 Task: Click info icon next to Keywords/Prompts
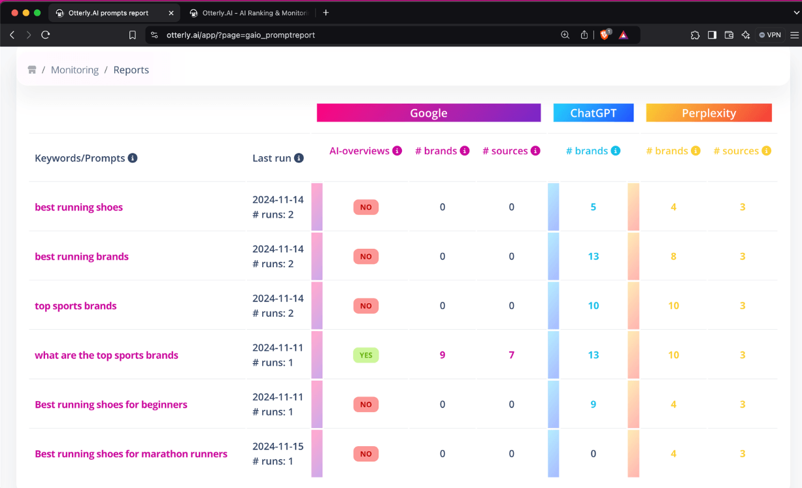(133, 158)
